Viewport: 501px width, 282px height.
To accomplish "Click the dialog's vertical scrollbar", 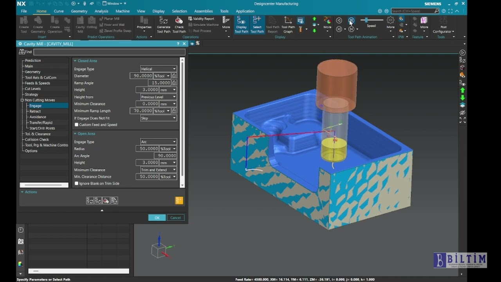I will click(x=182, y=122).
